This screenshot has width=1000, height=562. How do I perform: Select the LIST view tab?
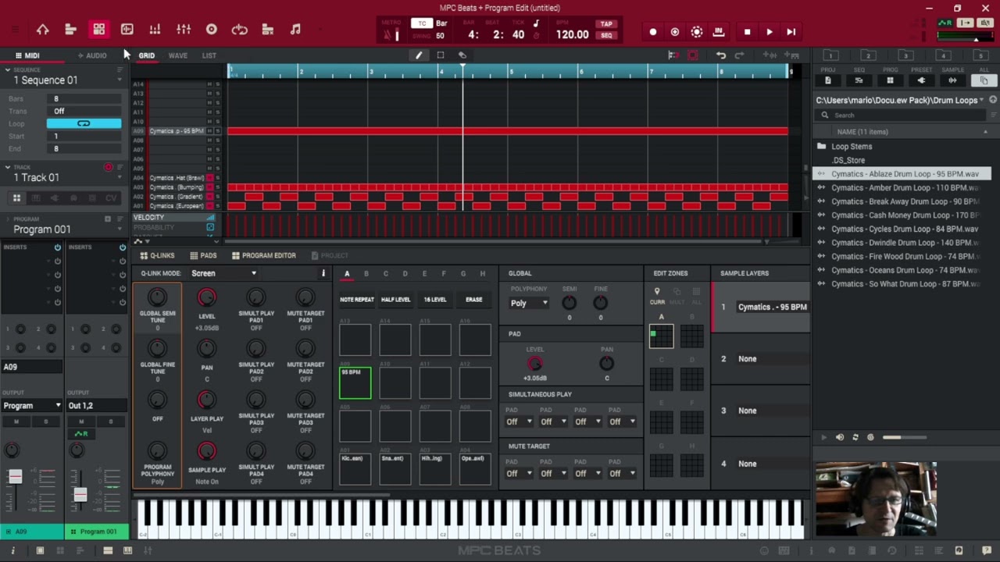pos(209,55)
